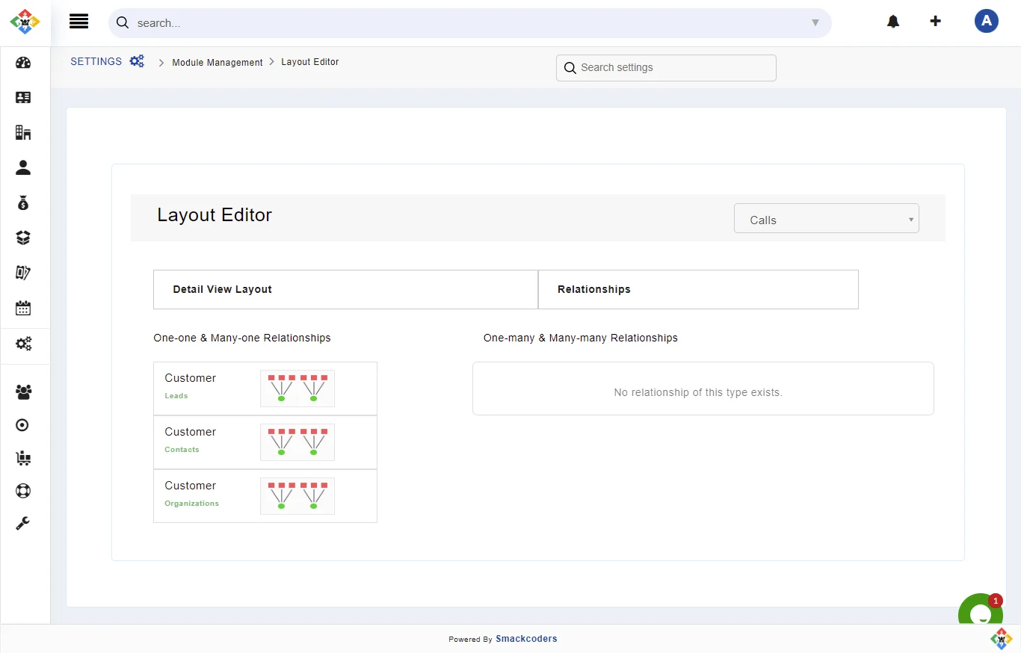Open the Support lifebuoy icon
This screenshot has width=1021, height=653.
(x=23, y=491)
